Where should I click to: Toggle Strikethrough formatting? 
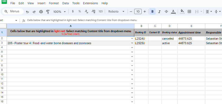[166, 11]
